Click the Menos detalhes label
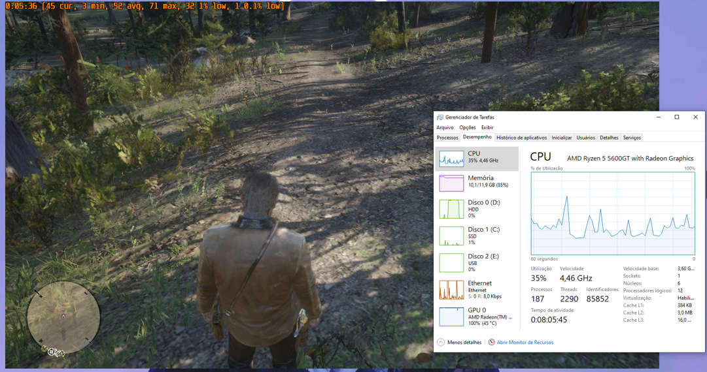This screenshot has height=372, width=707. click(464, 343)
